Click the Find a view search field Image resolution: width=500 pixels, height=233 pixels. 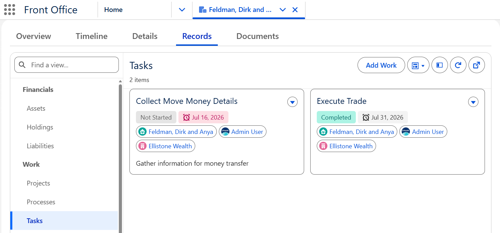point(66,65)
